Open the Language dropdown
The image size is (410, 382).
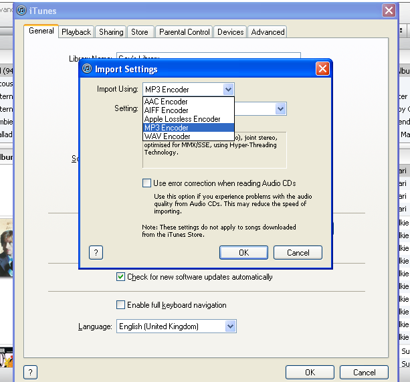pos(177,326)
